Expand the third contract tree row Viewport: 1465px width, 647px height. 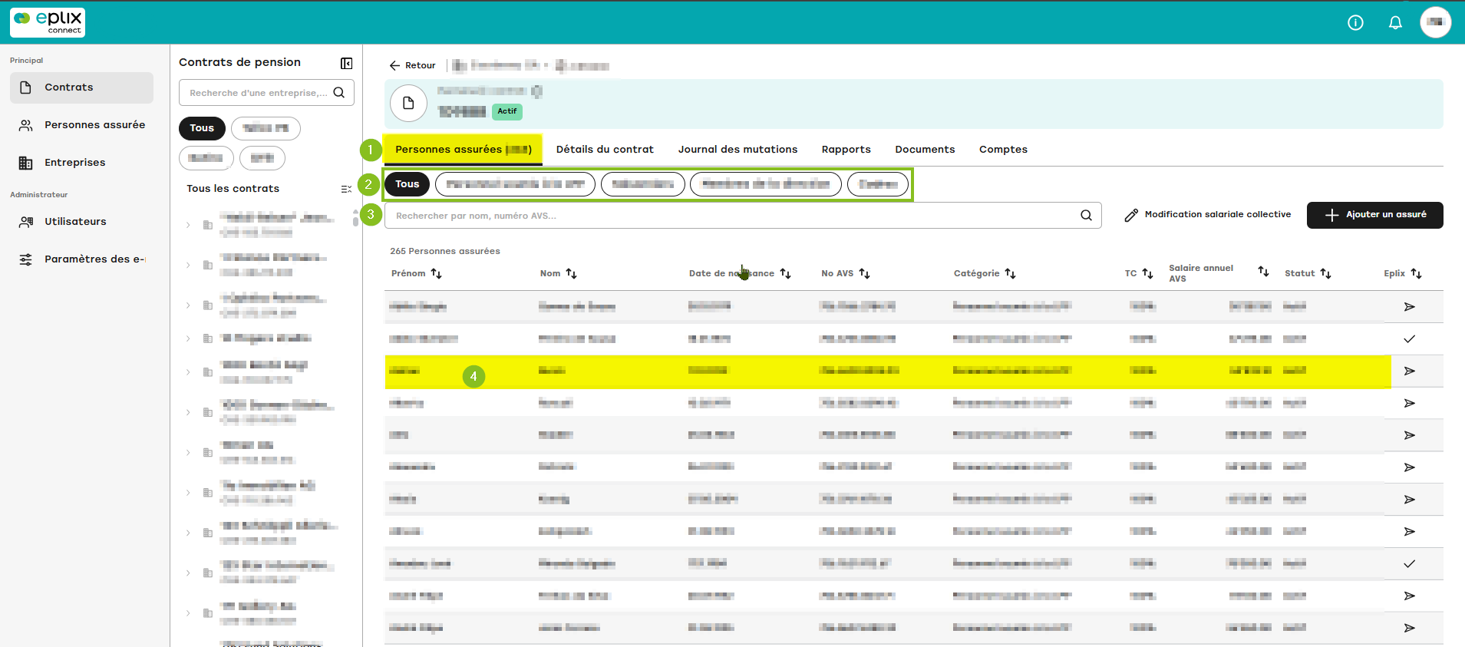click(x=188, y=305)
